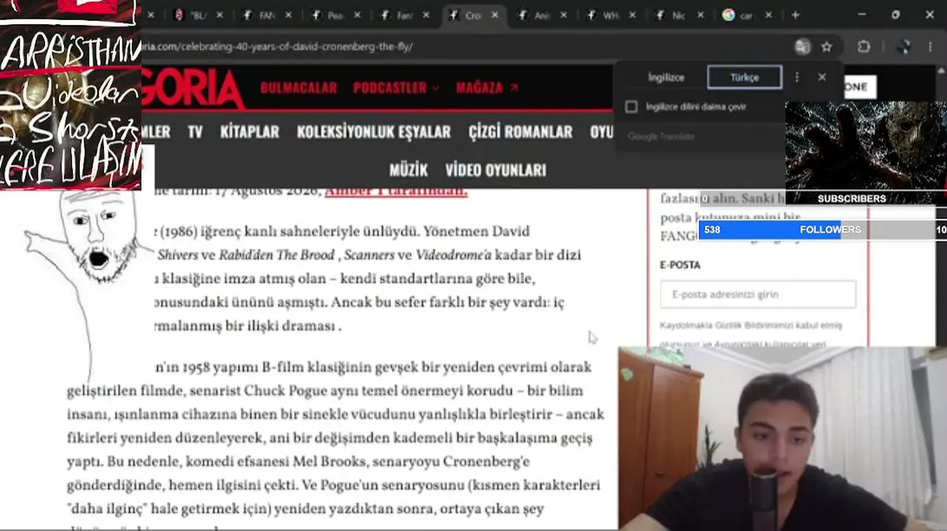Screen dimensions: 947x531
Task: Close the Google Translate popup
Action: click(x=822, y=77)
